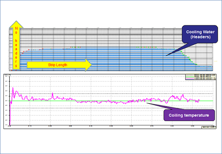Click the legend box of the temperature chart
This screenshot has height=154, width=222.
(x=201, y=77)
